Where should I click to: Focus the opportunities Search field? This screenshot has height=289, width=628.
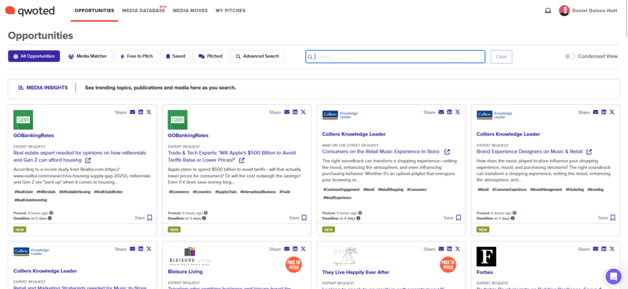(x=396, y=56)
